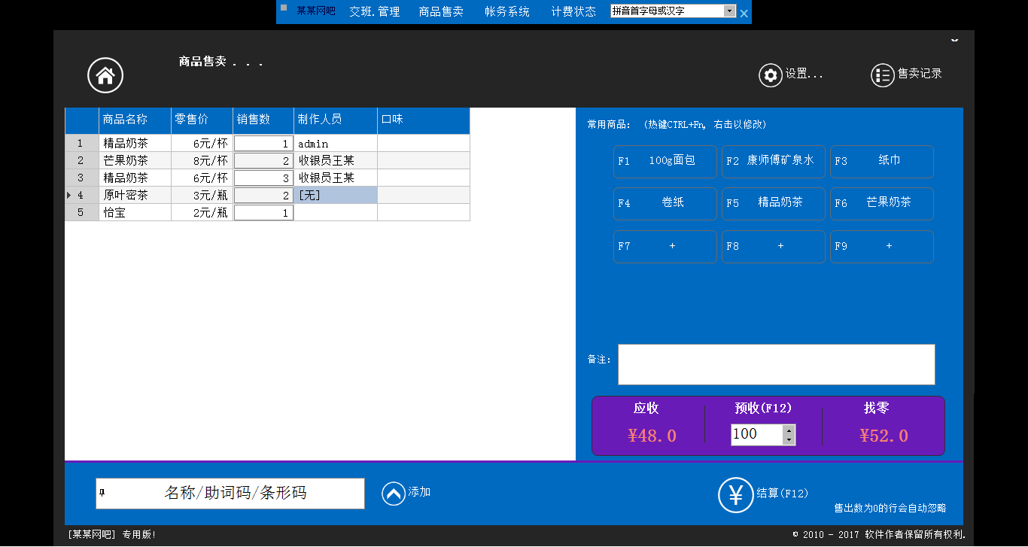Open the 商品售卖 menu
Viewport: 1028px width, 547px height.
coord(441,11)
